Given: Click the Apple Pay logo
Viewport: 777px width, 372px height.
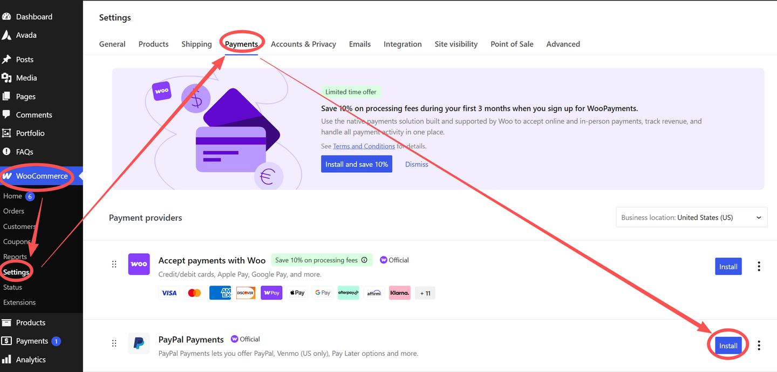Looking at the screenshot, I should (x=297, y=293).
